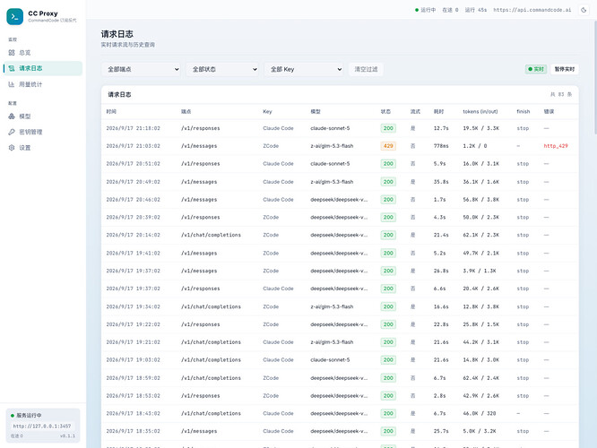597x448 pixels.
Task: Click the 暂停实时 pause button
Action: tap(564, 69)
